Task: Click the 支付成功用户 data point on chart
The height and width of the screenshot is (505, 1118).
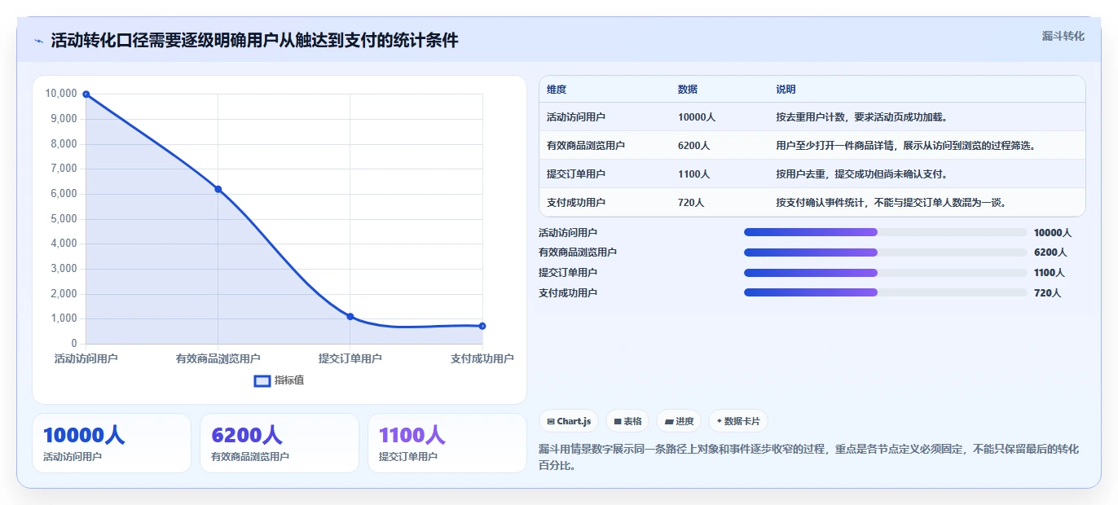Action: pos(482,326)
